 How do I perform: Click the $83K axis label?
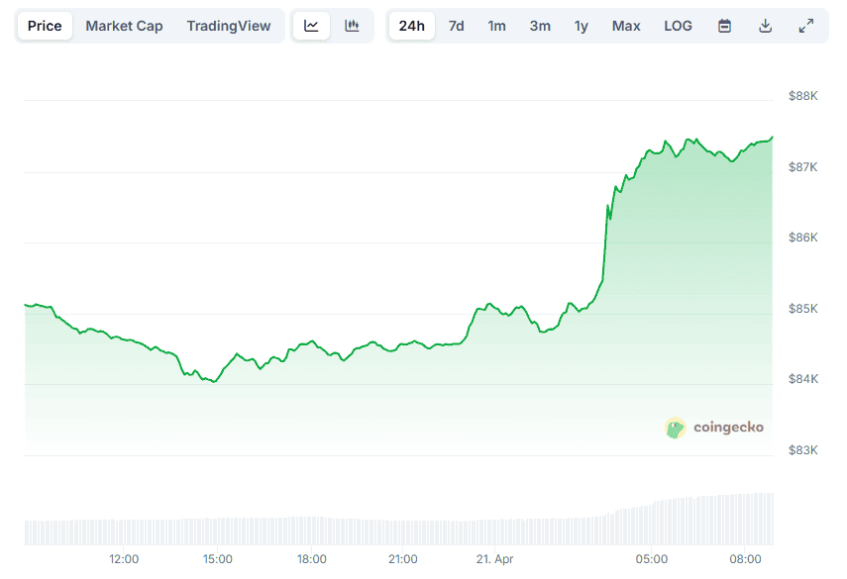802,450
